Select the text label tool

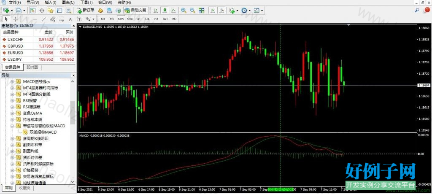(x=79, y=19)
